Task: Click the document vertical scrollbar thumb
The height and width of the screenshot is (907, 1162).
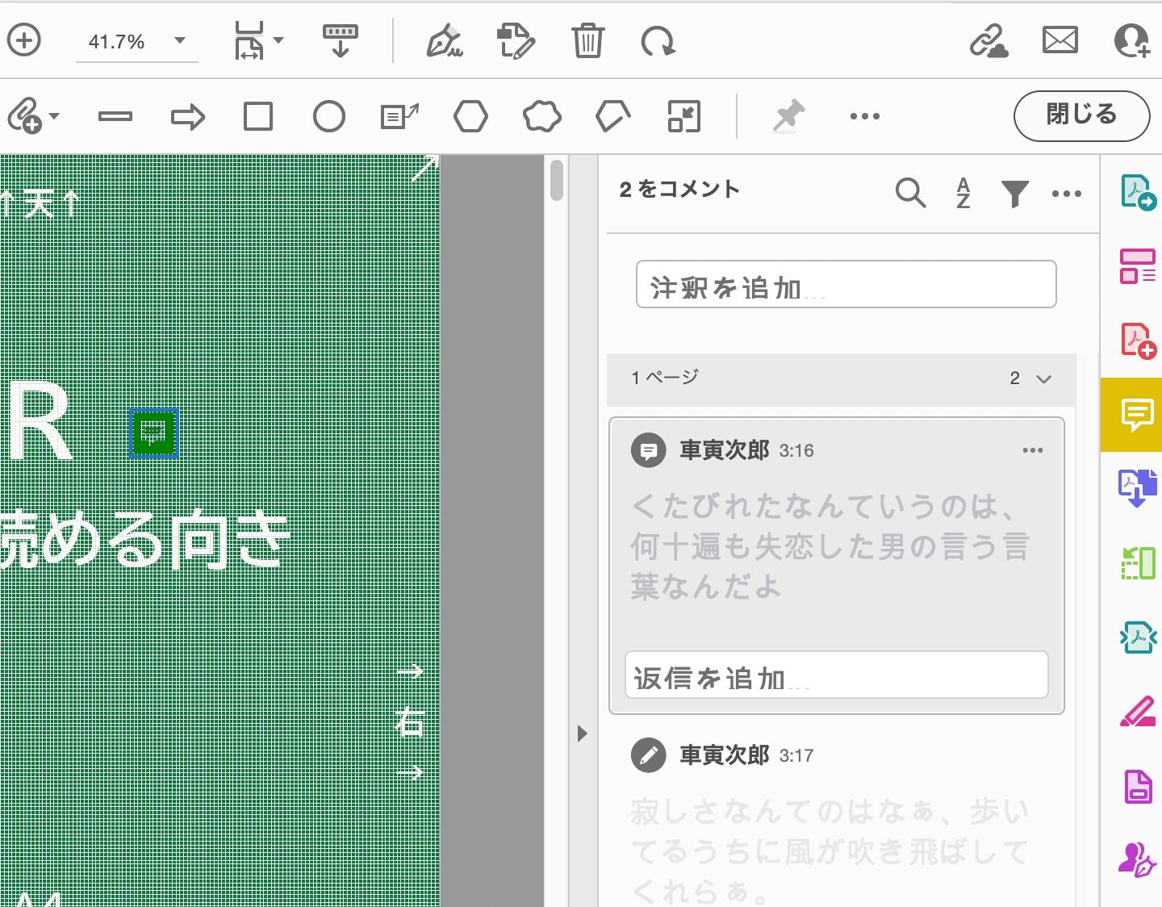Action: [x=556, y=180]
